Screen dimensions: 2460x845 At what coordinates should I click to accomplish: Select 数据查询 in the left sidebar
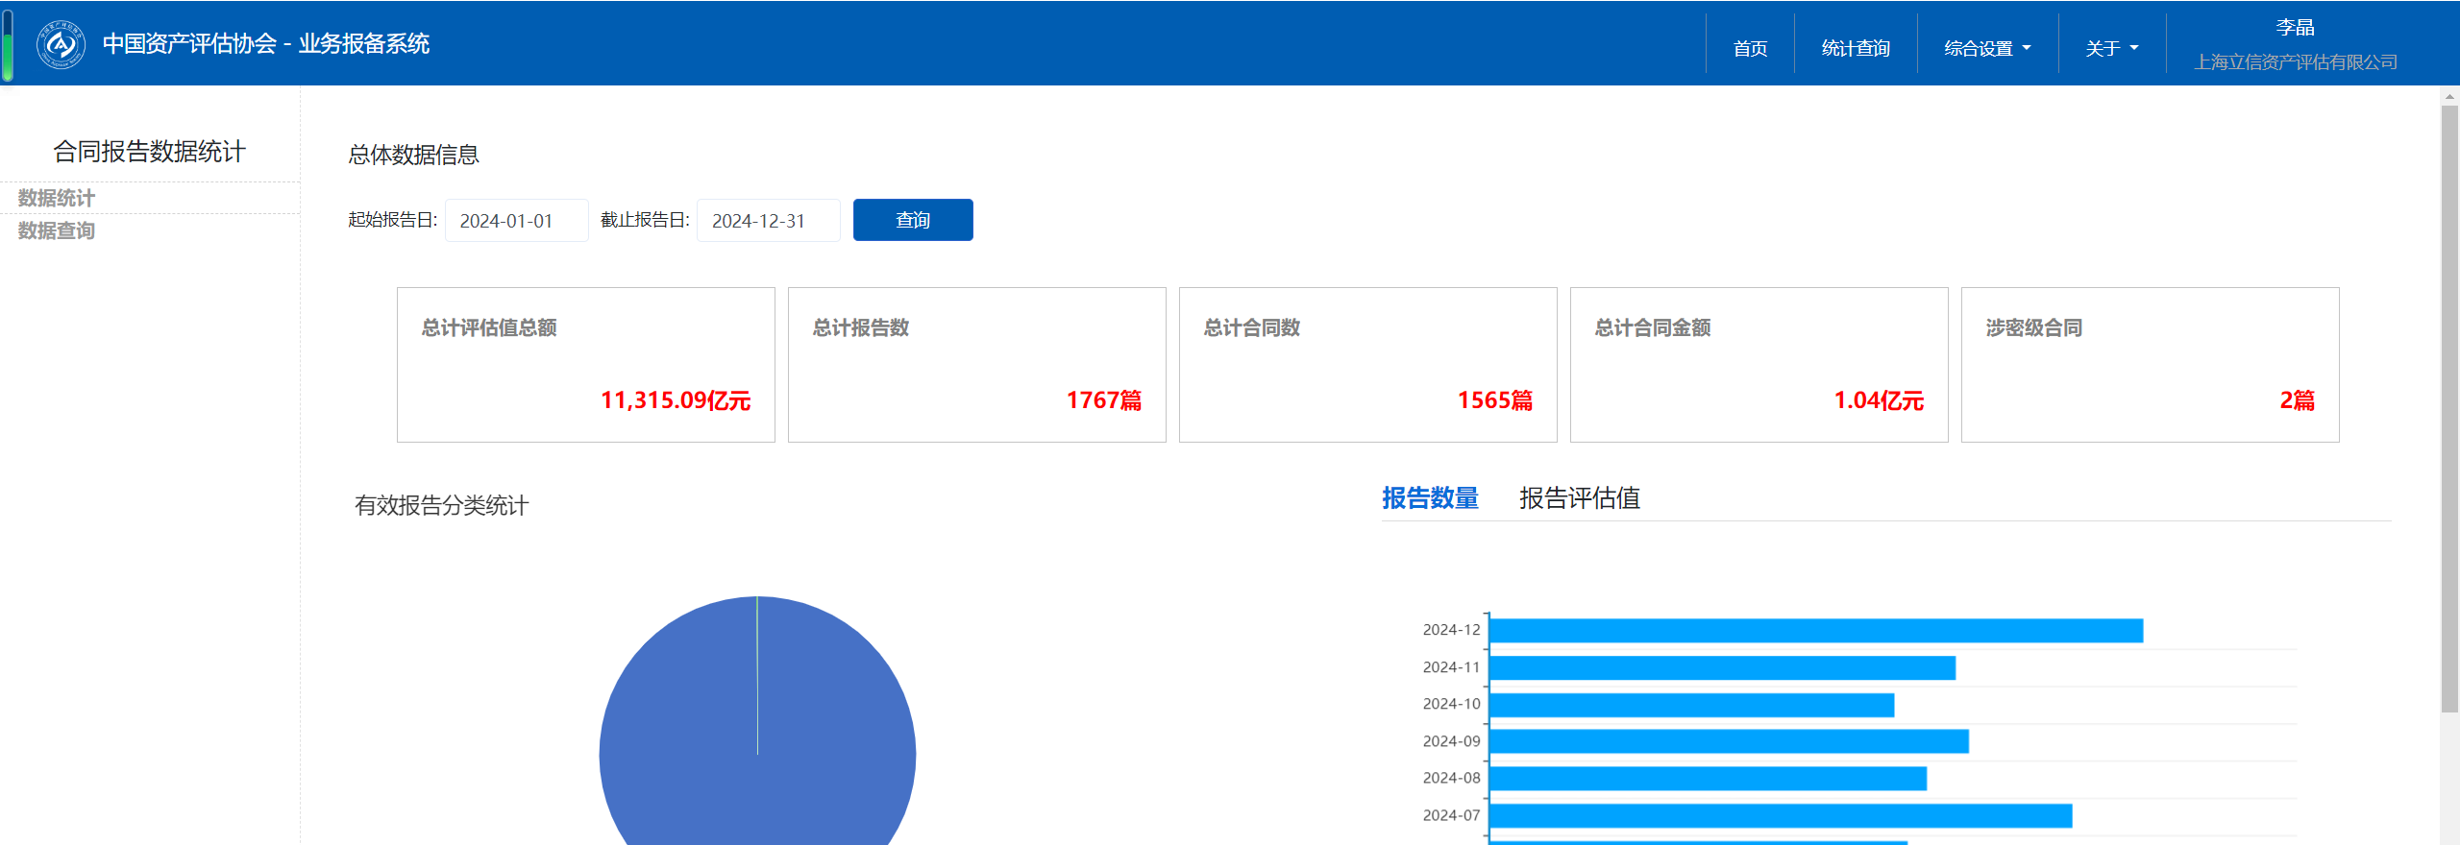[x=57, y=230]
